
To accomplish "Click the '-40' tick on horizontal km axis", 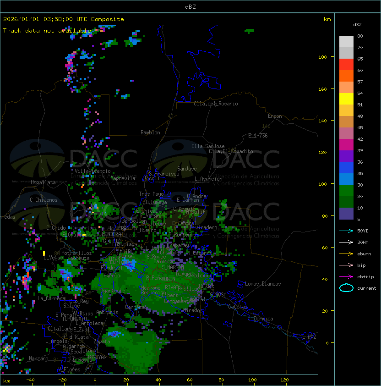I will point(31,380).
